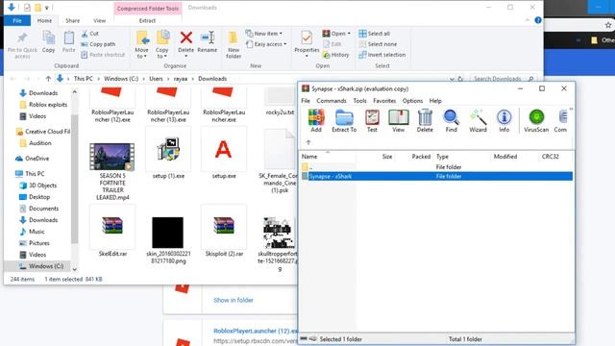Expand the Open button dropdown
The image size is (615, 346).
349,34
